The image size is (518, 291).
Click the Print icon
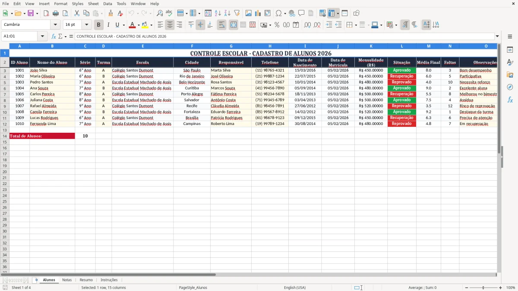(56, 13)
